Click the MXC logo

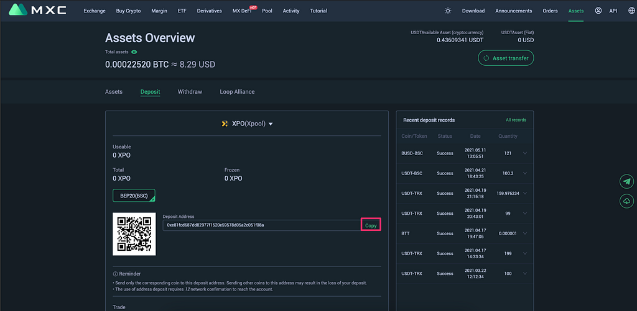coord(37,9)
